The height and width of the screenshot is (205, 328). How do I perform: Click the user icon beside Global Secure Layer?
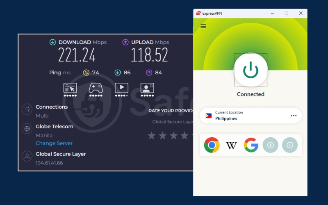(27, 156)
